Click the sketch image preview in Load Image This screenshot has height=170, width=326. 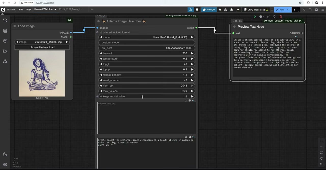(42, 74)
